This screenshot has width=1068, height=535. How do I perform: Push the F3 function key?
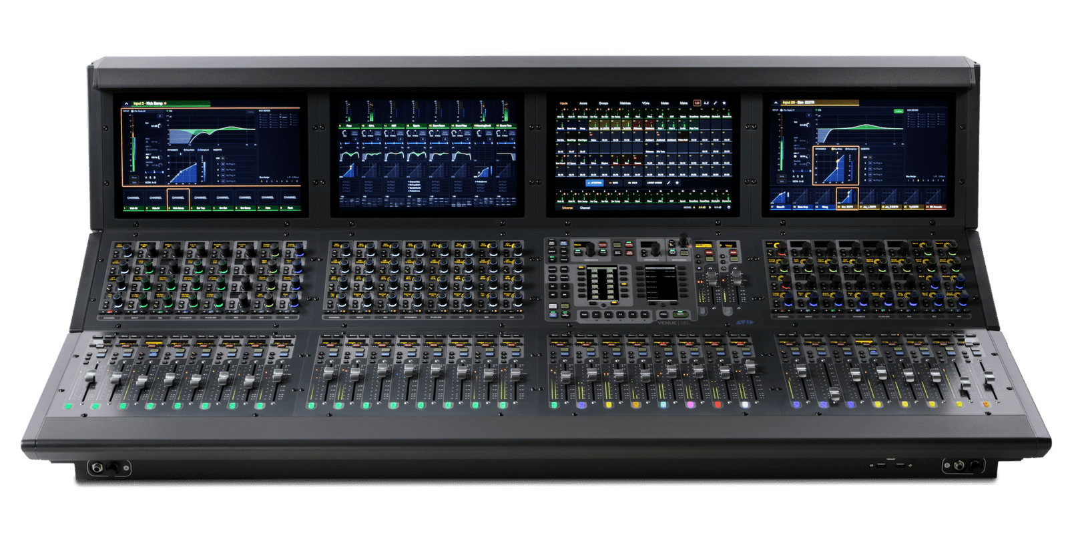(621, 314)
